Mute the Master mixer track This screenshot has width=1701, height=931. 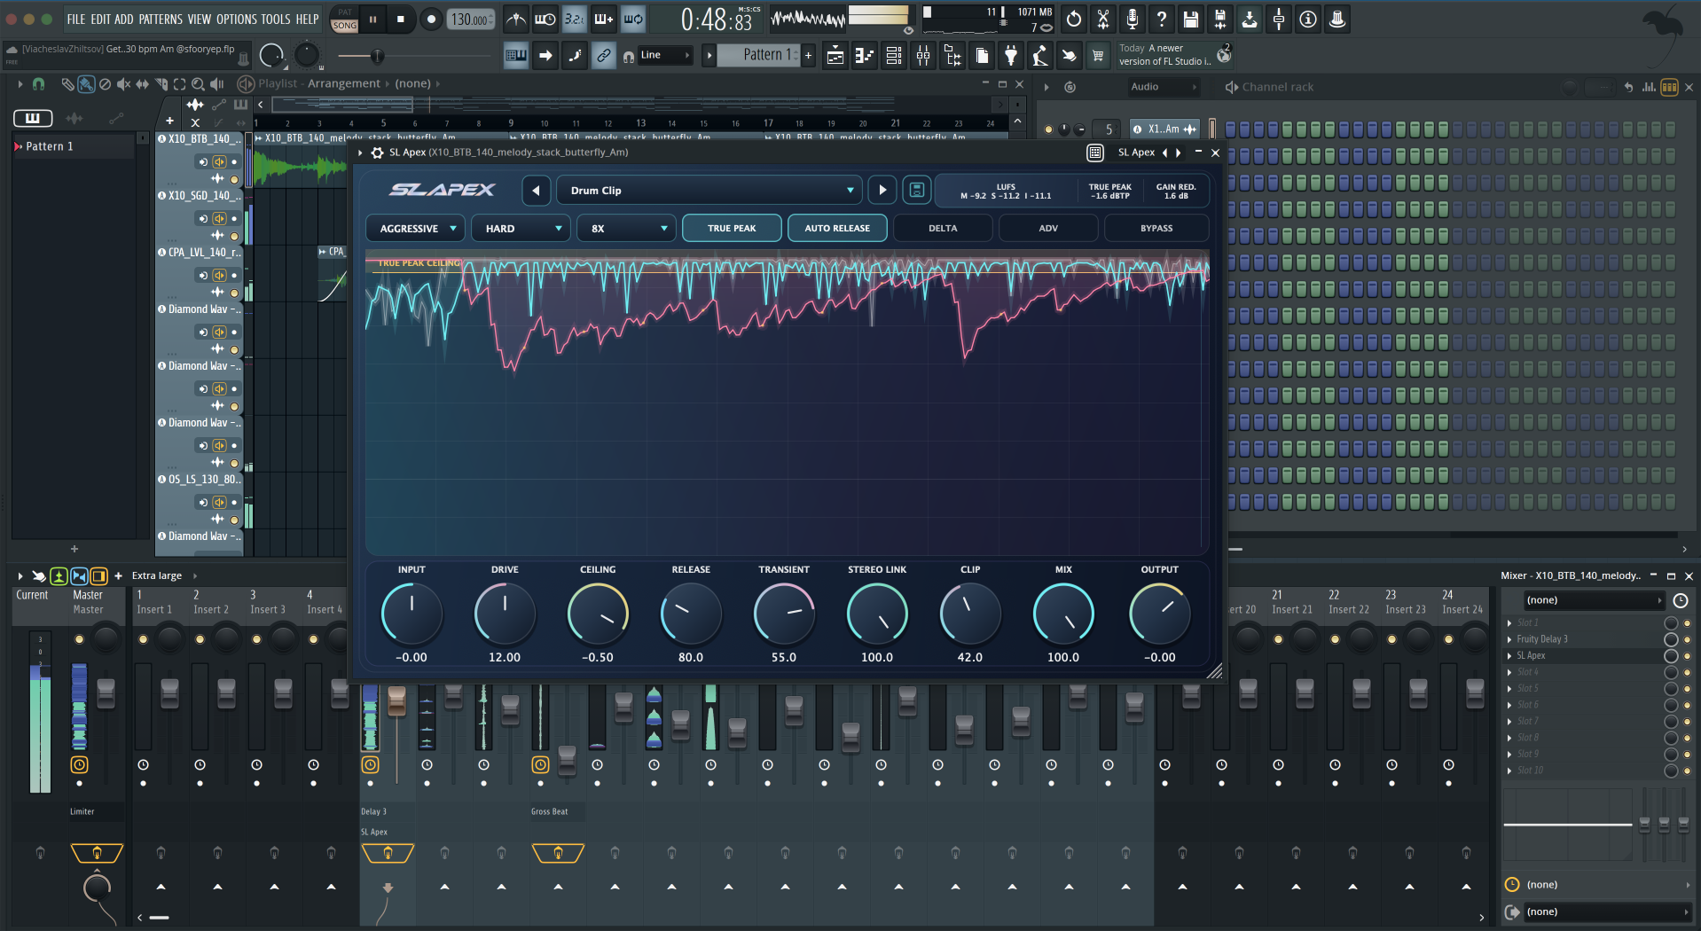point(79,639)
